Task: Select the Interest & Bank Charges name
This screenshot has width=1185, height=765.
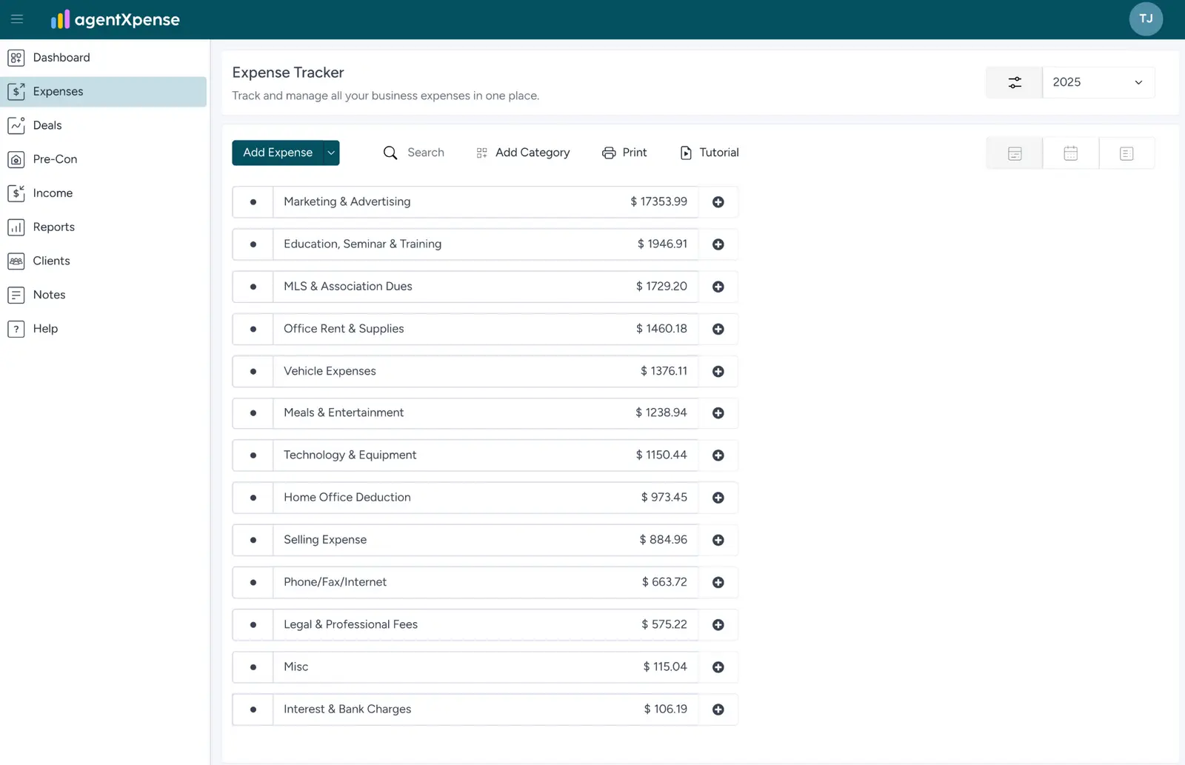Action: [347, 709]
